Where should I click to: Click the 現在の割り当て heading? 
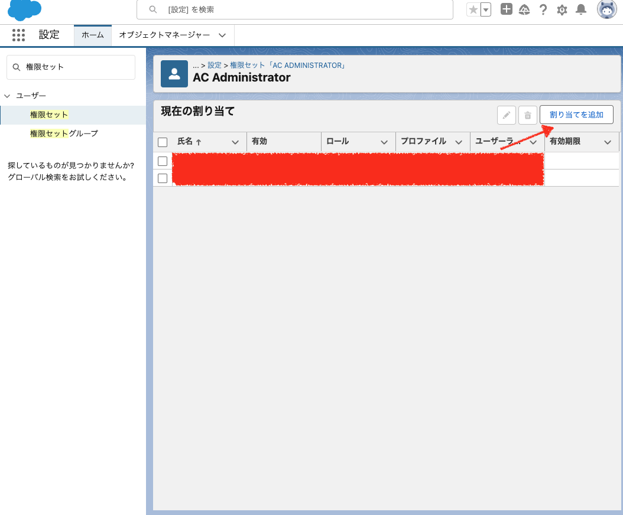point(198,111)
